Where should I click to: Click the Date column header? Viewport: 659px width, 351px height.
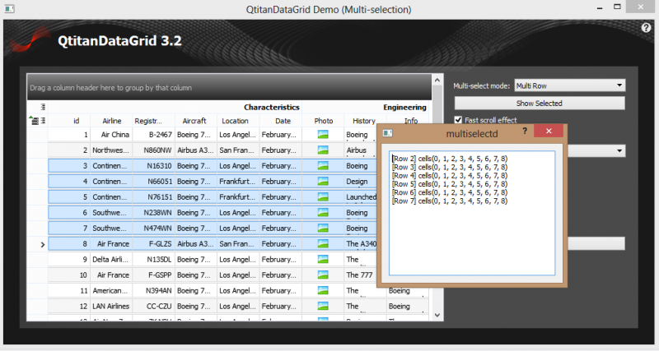coord(281,121)
